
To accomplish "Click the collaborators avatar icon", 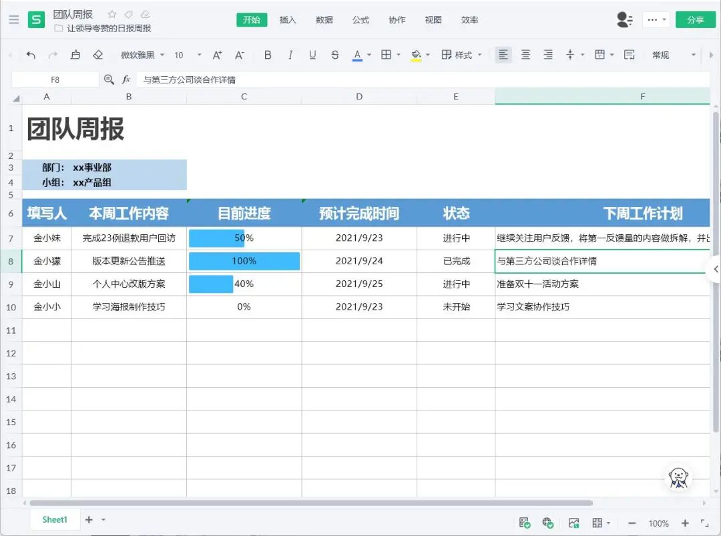I will (x=624, y=20).
